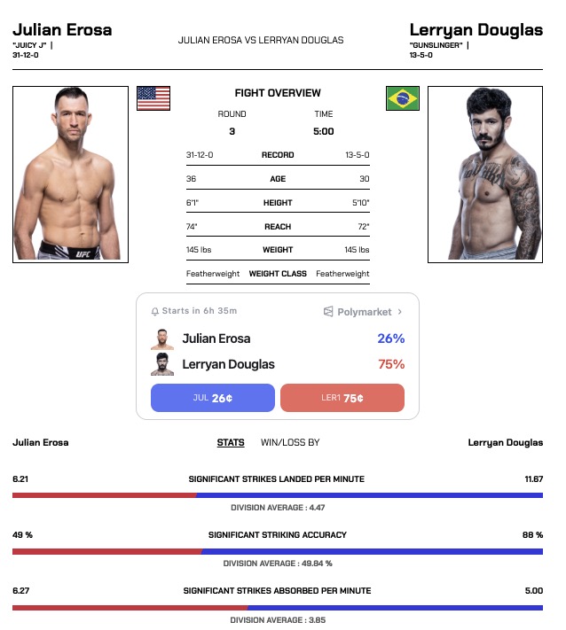Viewport: 566px width, 630px height.
Task: Click the United States flag icon
Action: [x=153, y=97]
